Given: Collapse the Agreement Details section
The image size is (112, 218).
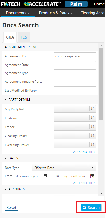Looking at the screenshot, I should 6,47.
